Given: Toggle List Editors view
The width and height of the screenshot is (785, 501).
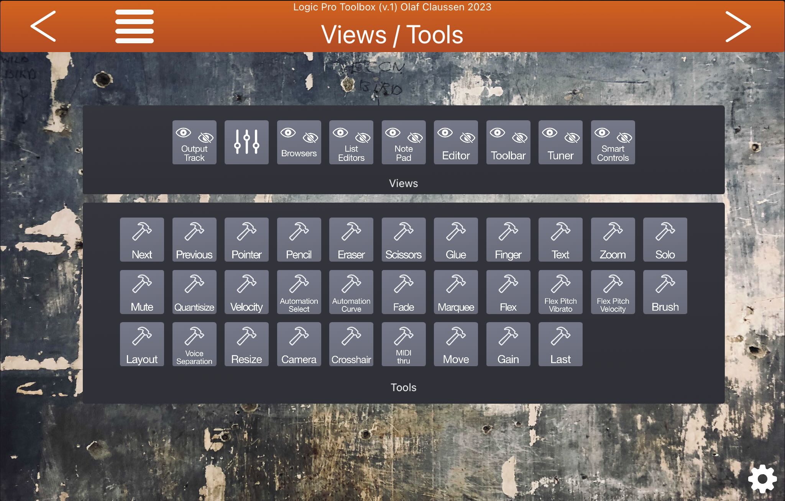Looking at the screenshot, I should pos(351,142).
